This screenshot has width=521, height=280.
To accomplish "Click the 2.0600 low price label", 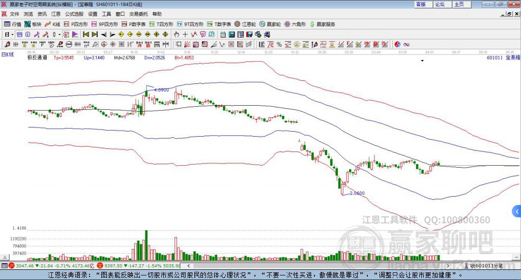I will click(357, 193).
